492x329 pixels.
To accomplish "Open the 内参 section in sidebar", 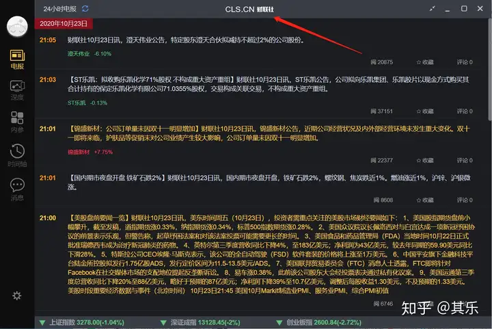I will tap(17, 122).
